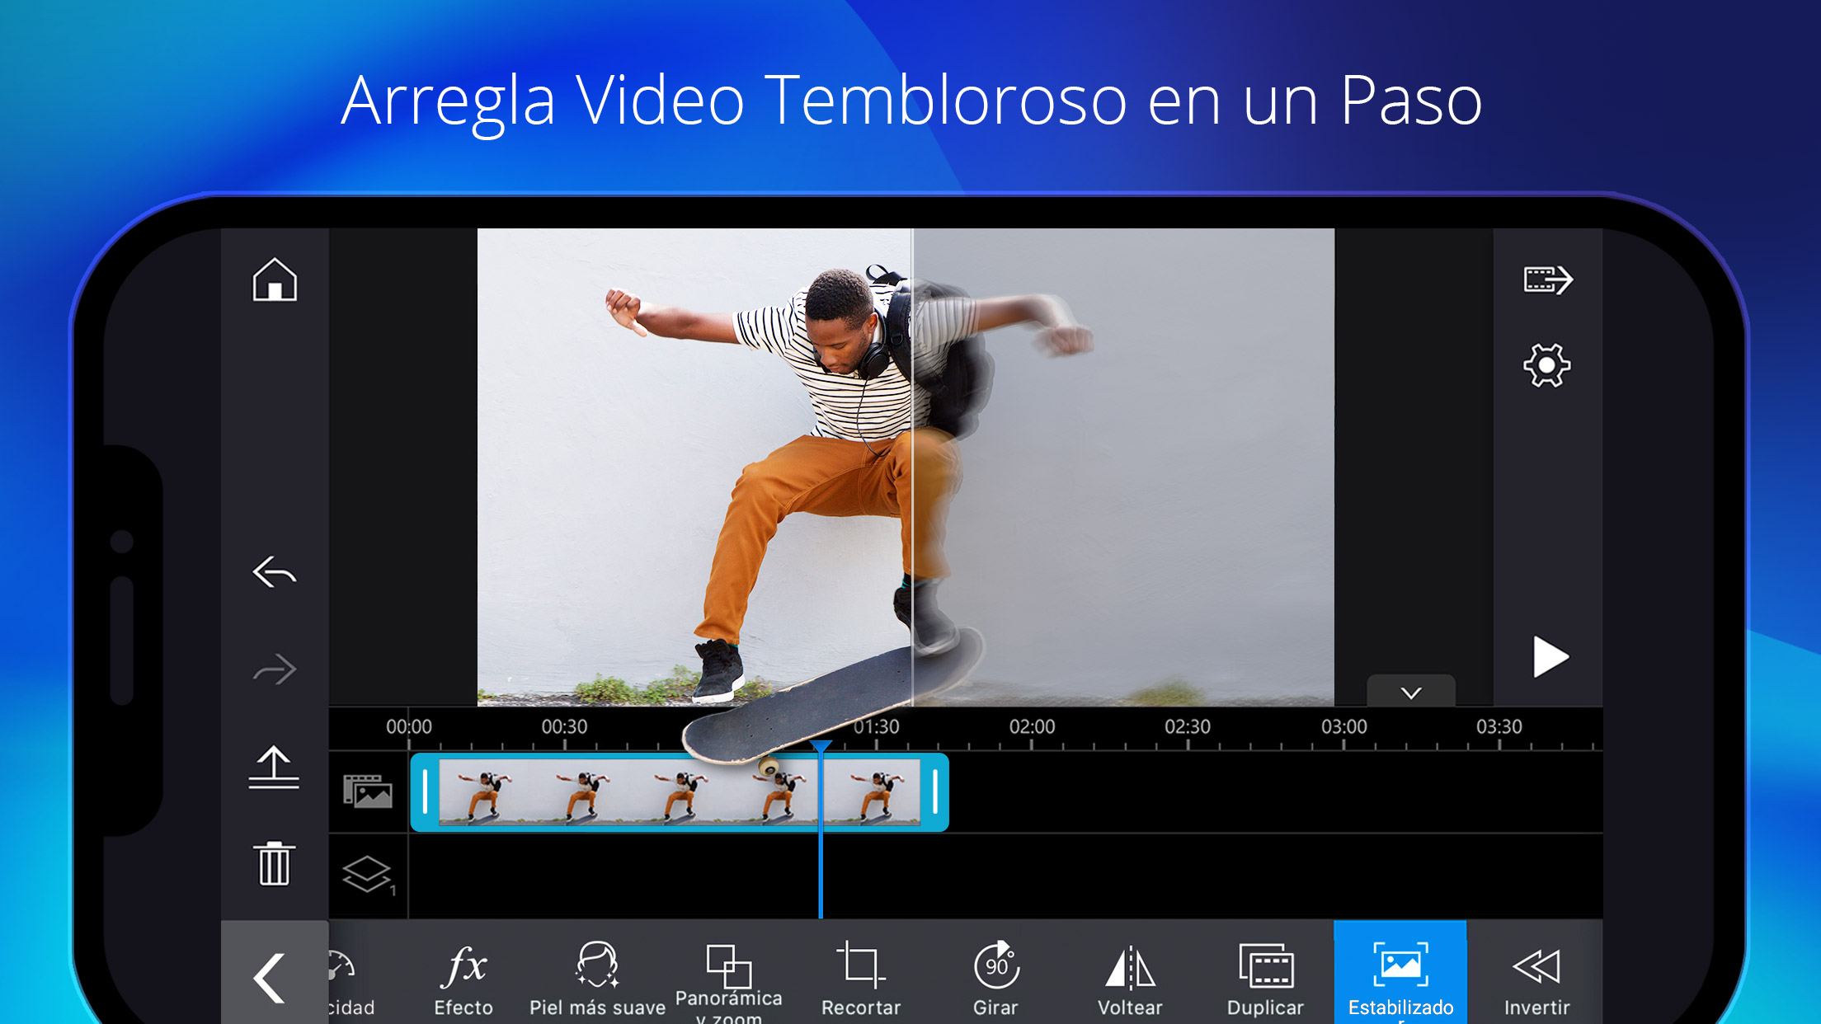This screenshot has height=1024, width=1821.
Task: Jump to 02:30 on timeline ruler
Action: pos(1188,726)
